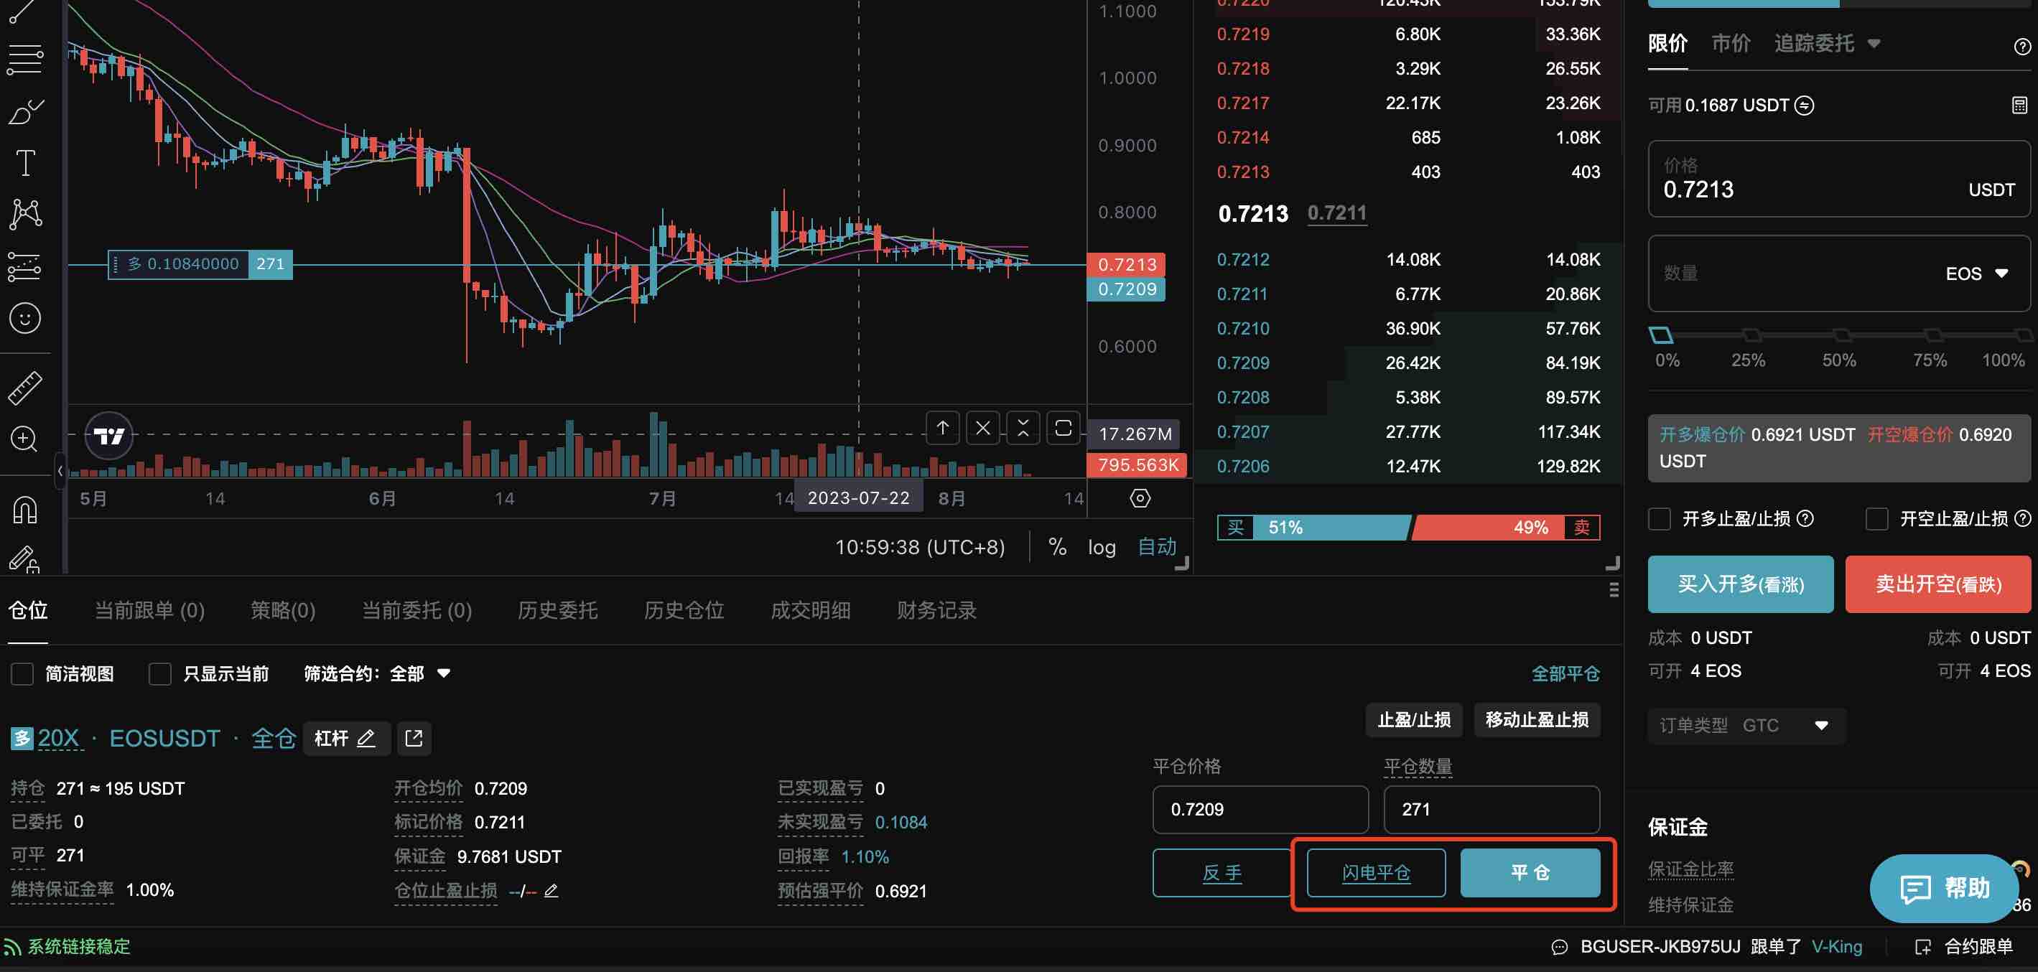Open the emoji icons tool
This screenshot has width=2038, height=972.
pyautogui.click(x=25, y=318)
